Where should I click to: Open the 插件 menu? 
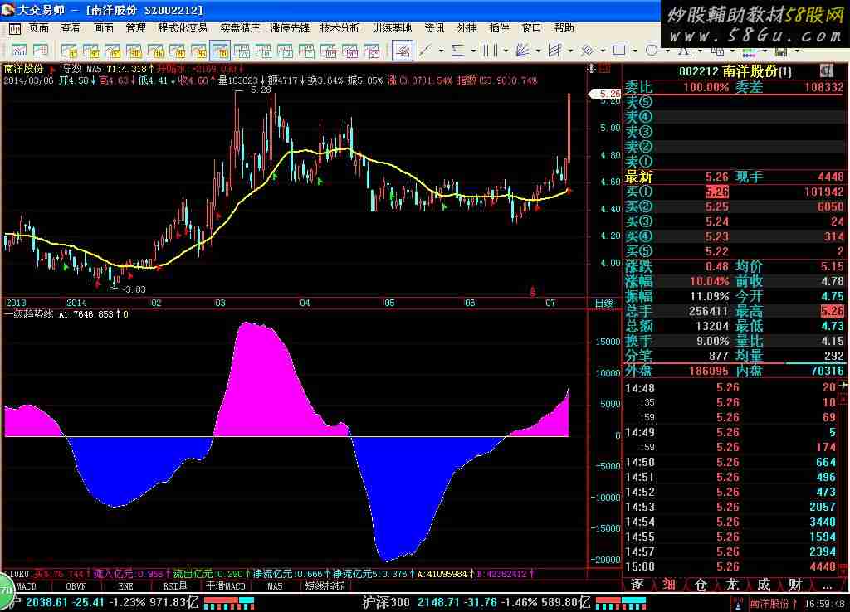tap(499, 28)
